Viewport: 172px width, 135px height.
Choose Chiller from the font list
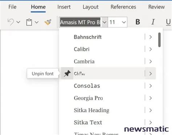pyautogui.click(x=79, y=74)
